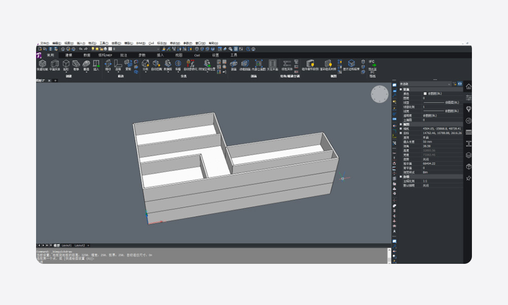Toggle the padlock layer lock icon
This screenshot has height=305, width=508.
click(101, 49)
